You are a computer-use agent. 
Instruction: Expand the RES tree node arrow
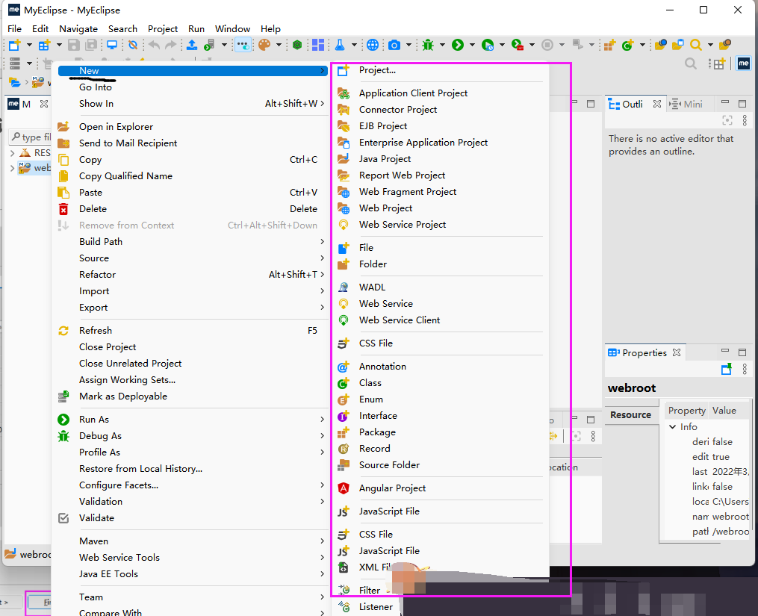tap(12, 153)
